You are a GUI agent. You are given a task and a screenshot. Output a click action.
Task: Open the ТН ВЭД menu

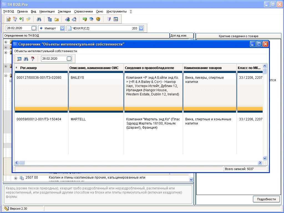(x=9, y=11)
